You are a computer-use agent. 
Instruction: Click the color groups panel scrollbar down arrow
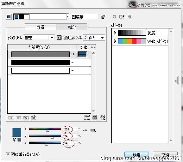pyautogui.click(x=171, y=141)
